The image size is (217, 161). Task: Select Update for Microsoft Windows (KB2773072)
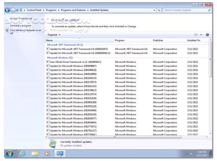click(127, 126)
